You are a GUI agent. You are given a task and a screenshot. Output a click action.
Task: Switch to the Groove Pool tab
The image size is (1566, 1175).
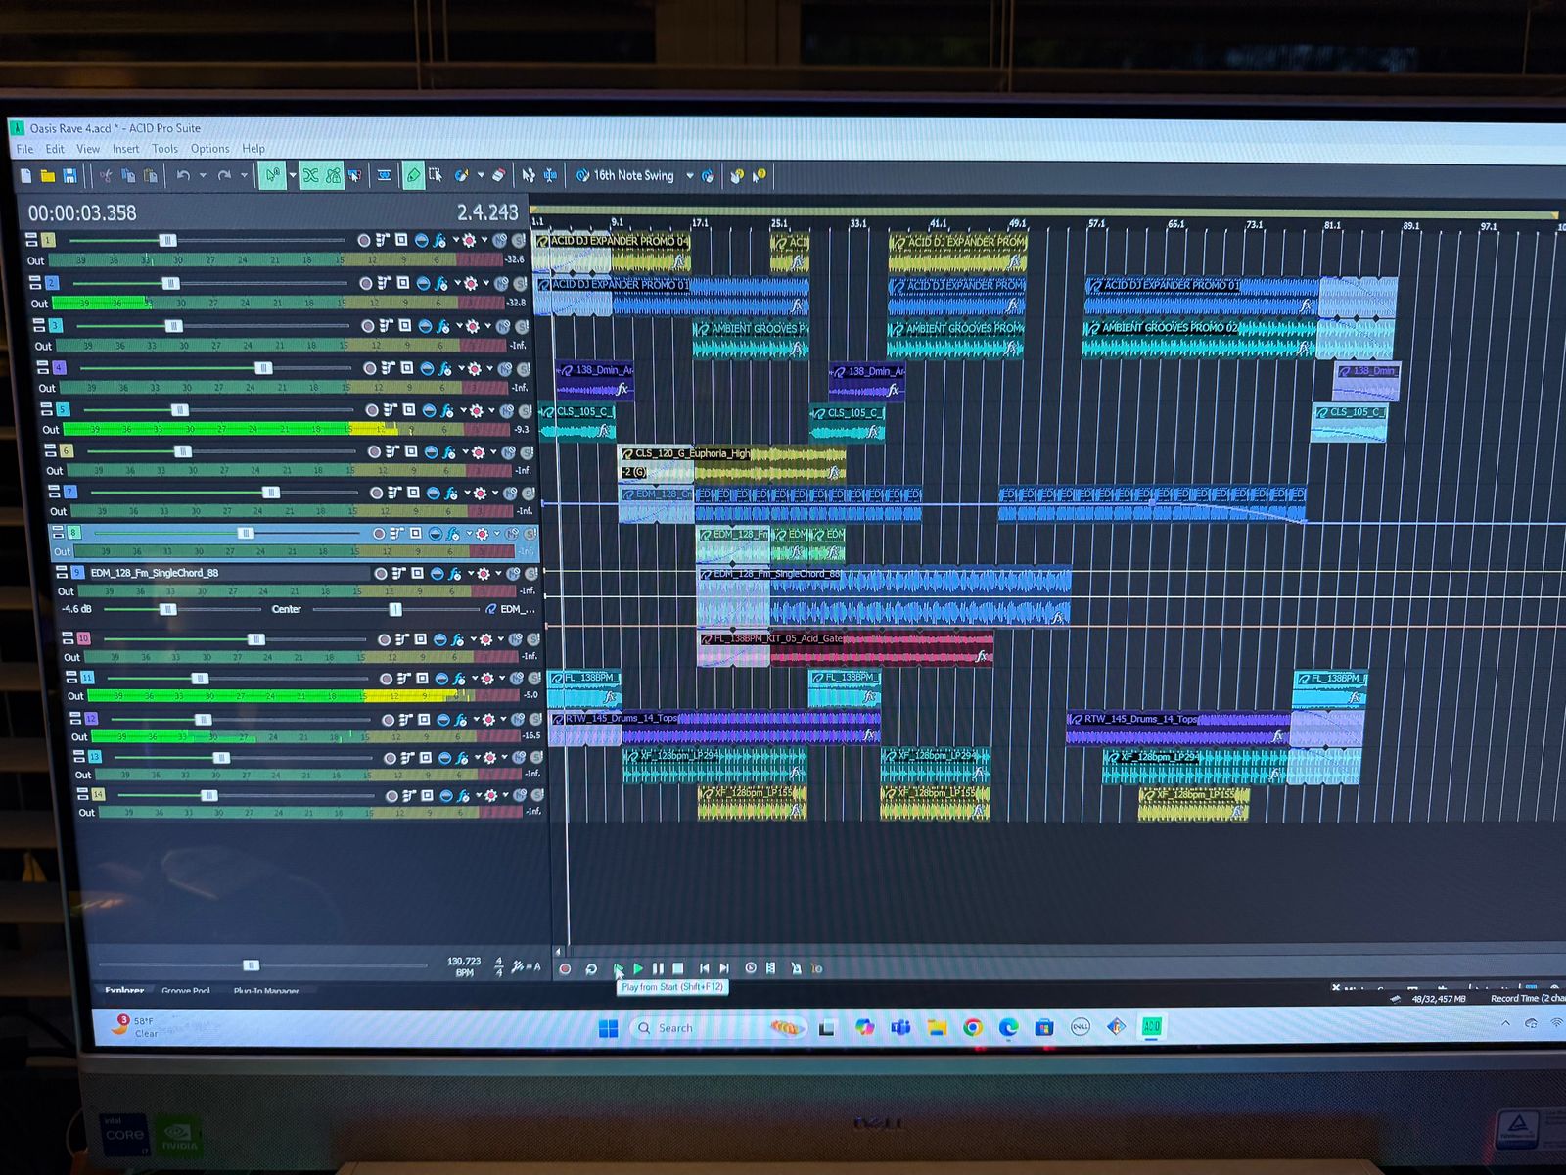[x=186, y=991]
